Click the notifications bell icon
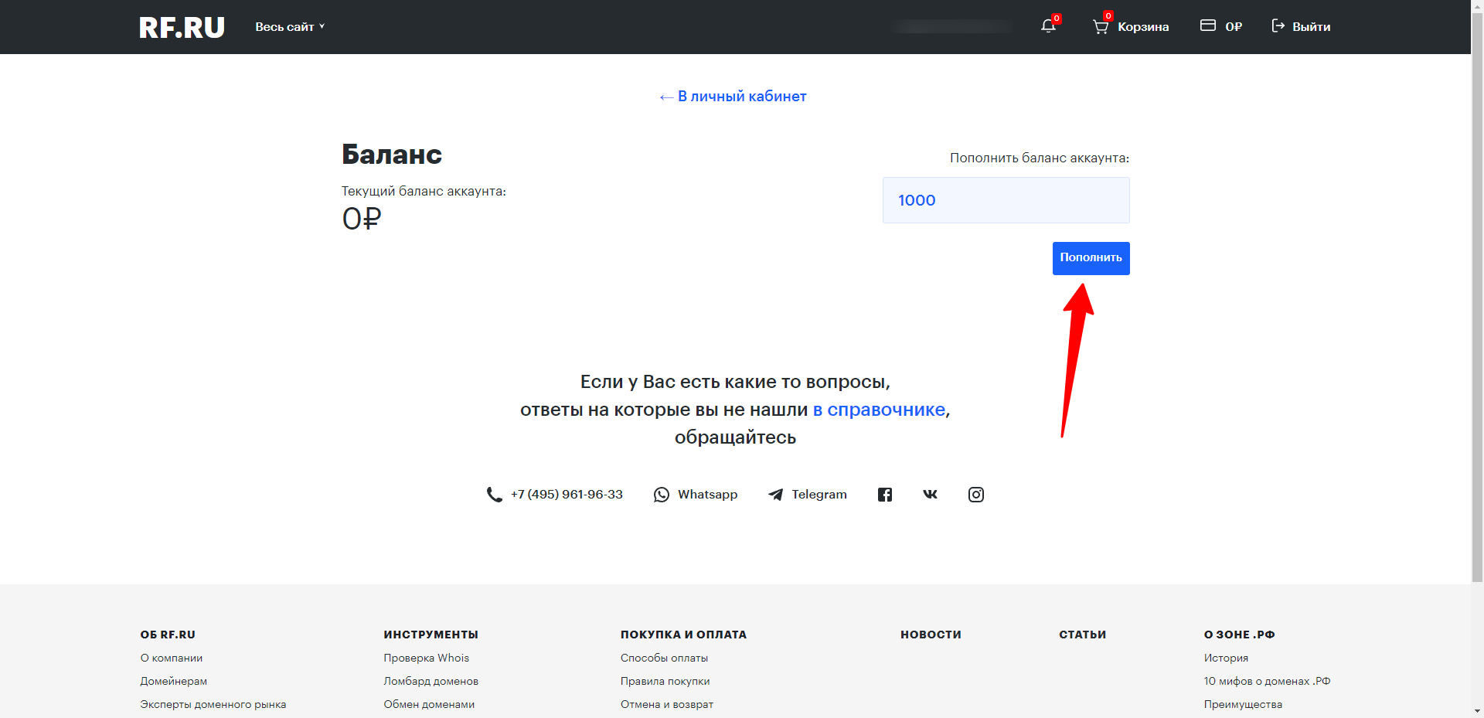 [x=1047, y=26]
